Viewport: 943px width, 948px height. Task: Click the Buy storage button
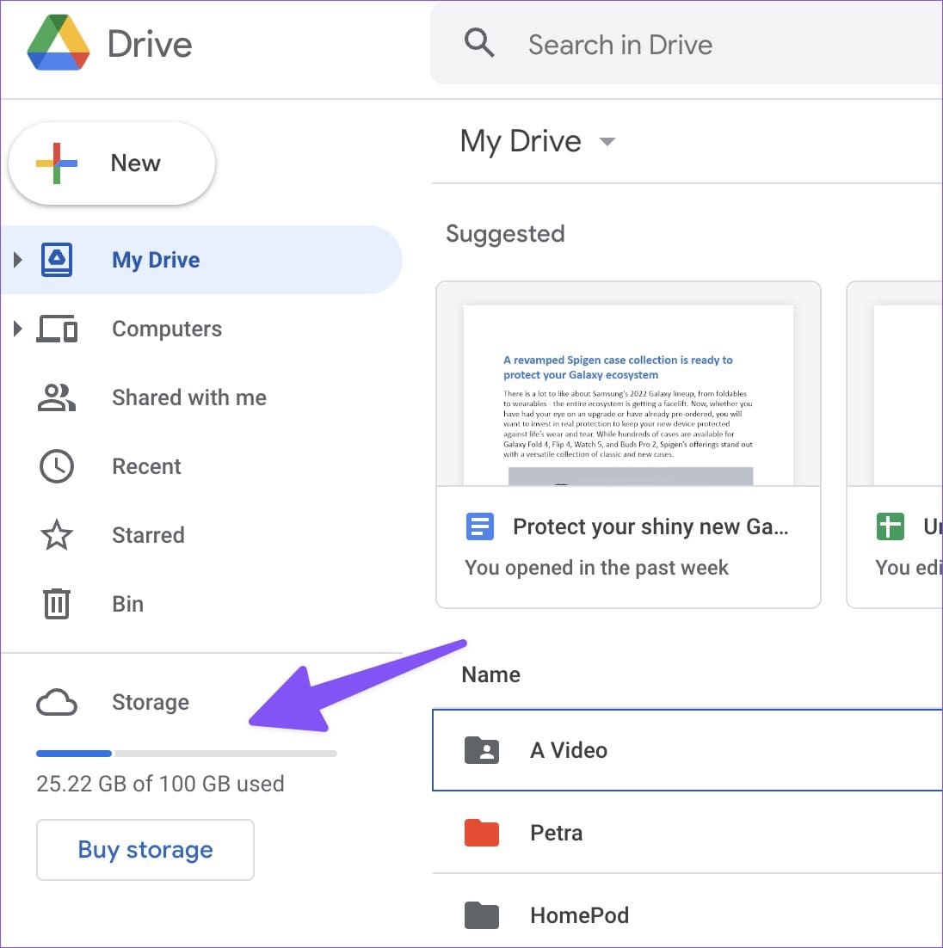145,850
